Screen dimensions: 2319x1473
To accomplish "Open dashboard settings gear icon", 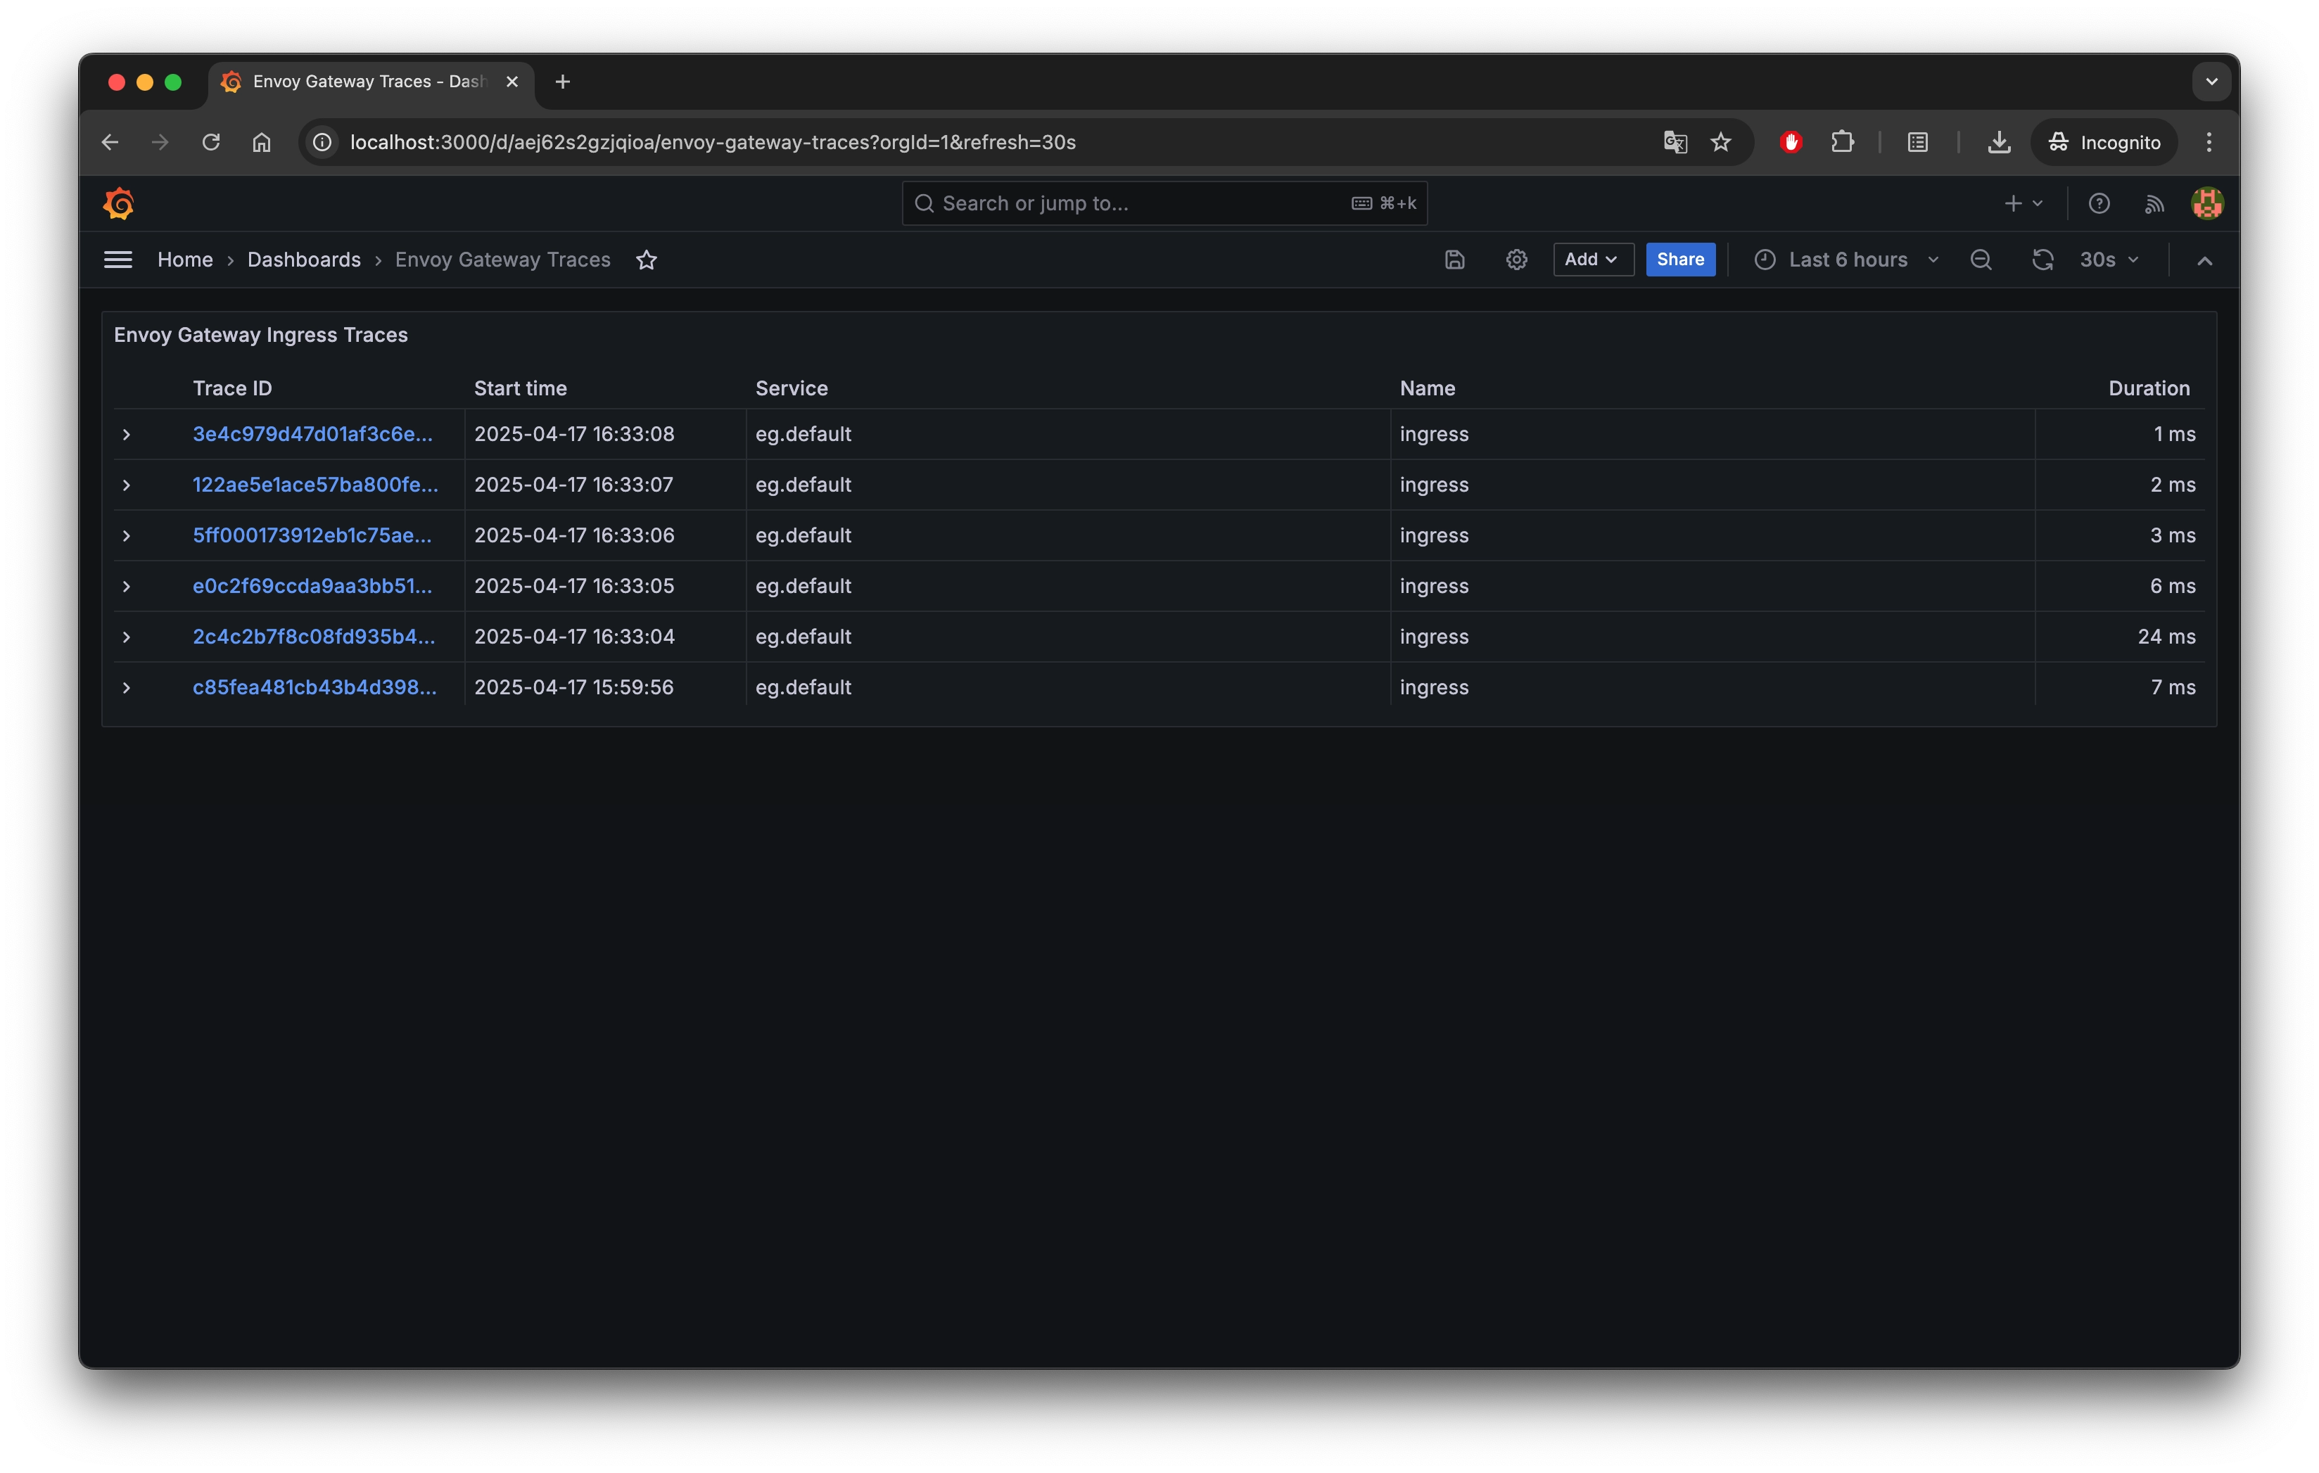I will pyautogui.click(x=1516, y=260).
